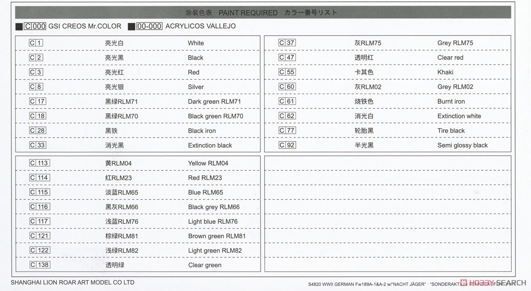This screenshot has height=291, width=531.
Task: Click the 'Semi glossy black' color name
Action: [x=462, y=145]
